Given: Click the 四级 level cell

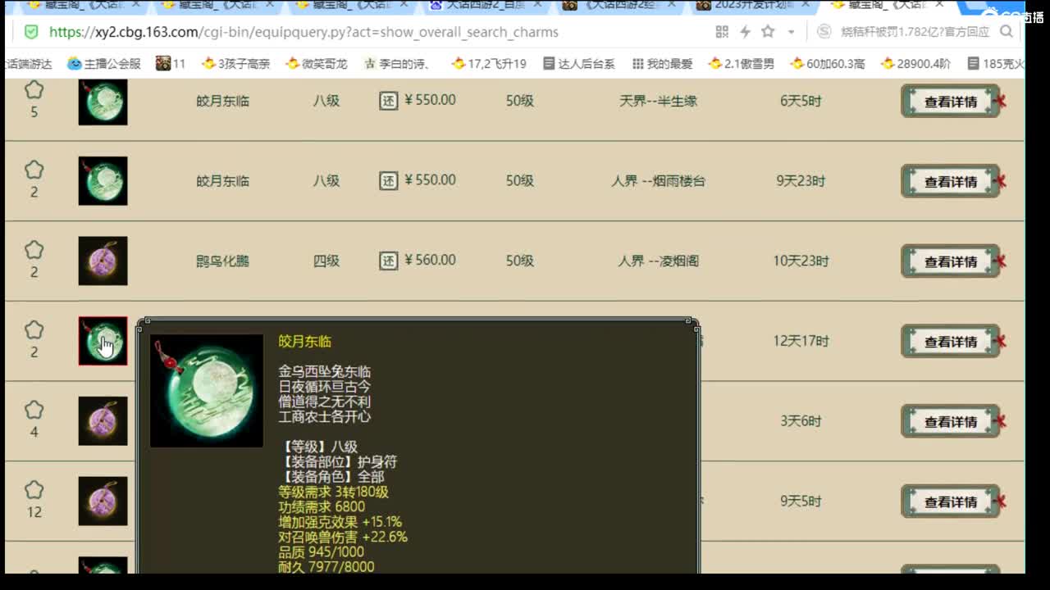Looking at the screenshot, I should (326, 261).
